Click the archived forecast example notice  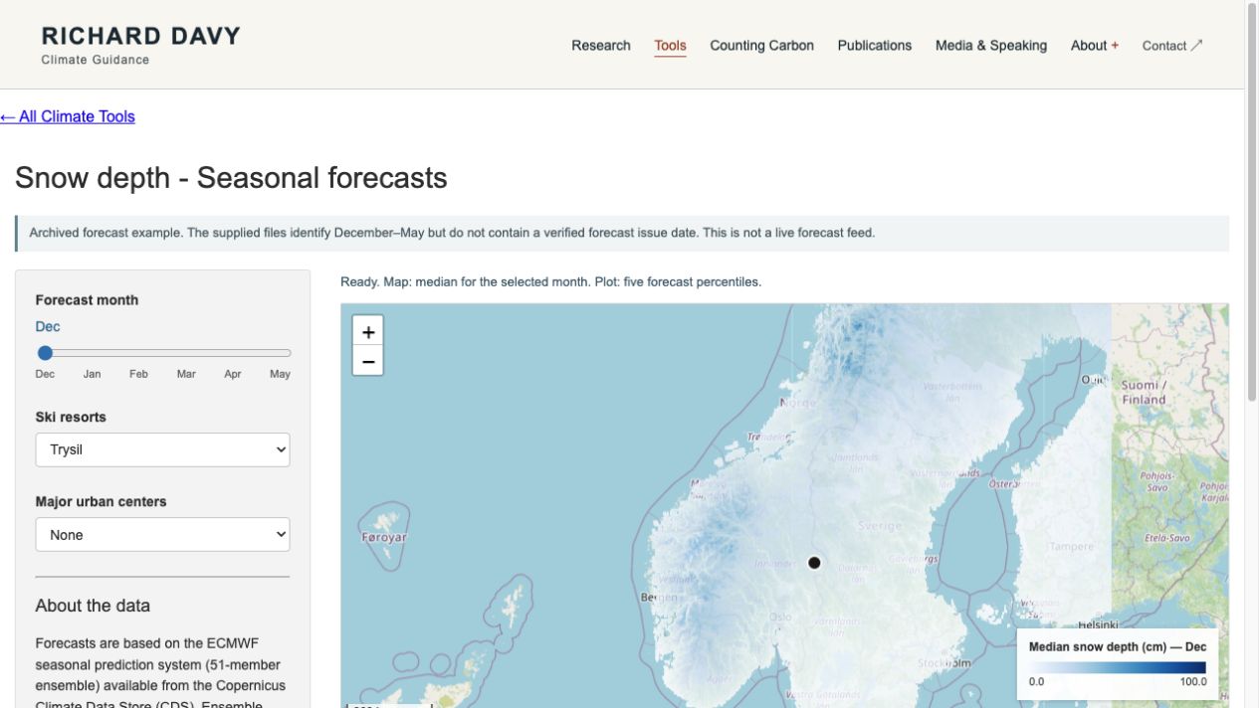622,233
